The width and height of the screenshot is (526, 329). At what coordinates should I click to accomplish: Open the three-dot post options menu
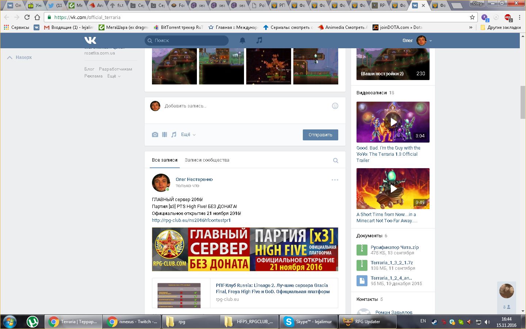(x=335, y=180)
